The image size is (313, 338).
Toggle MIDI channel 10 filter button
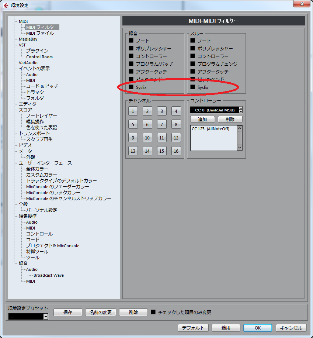147,138
